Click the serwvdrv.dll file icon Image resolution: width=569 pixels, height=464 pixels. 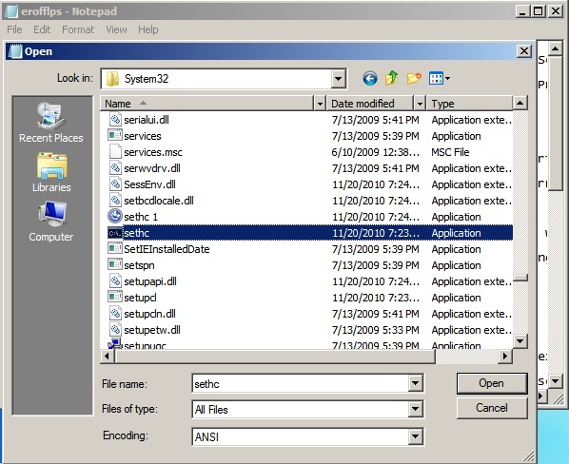[115, 168]
